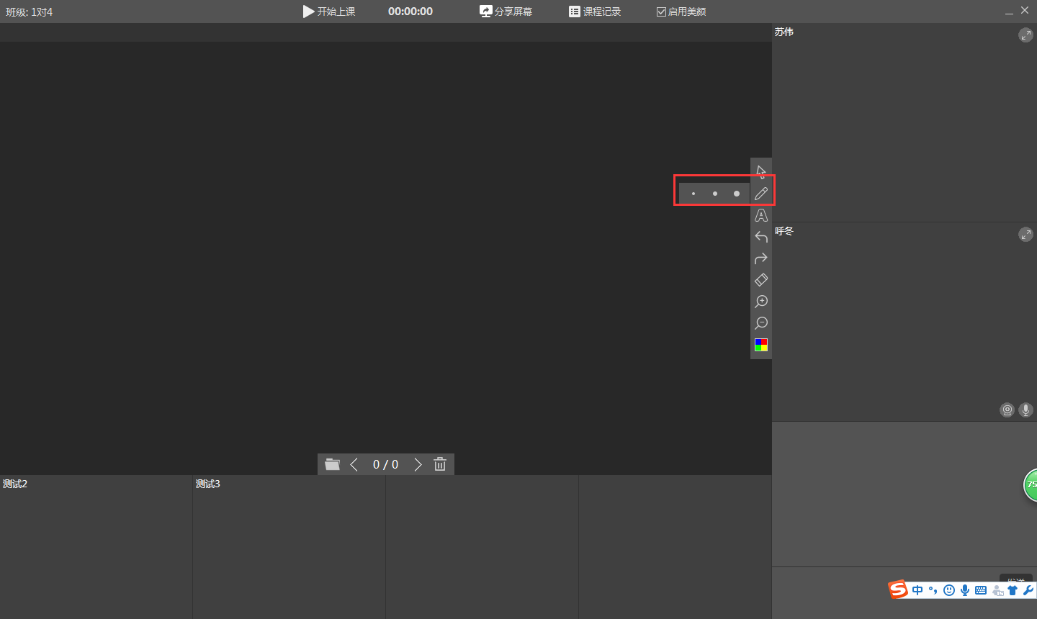Choose the thickest pen stroke dot

click(736, 194)
